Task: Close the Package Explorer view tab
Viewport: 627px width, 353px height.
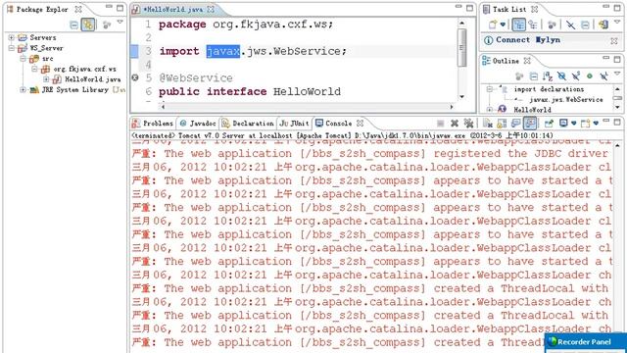Action: [x=78, y=9]
